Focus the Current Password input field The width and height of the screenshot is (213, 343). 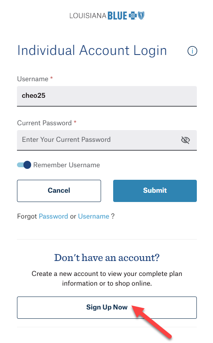107,140
